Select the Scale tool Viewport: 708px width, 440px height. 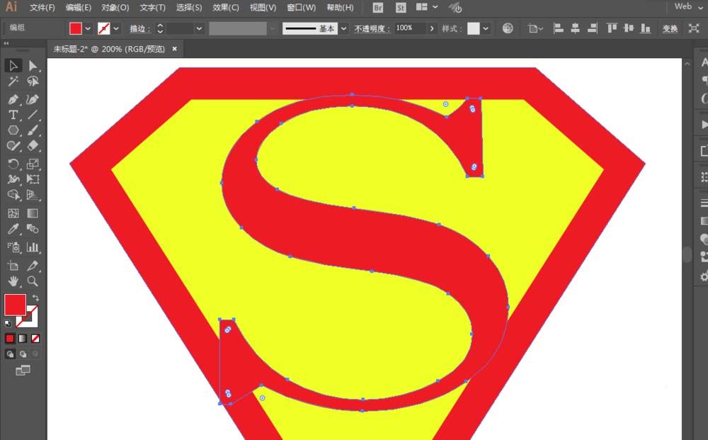pos(33,164)
